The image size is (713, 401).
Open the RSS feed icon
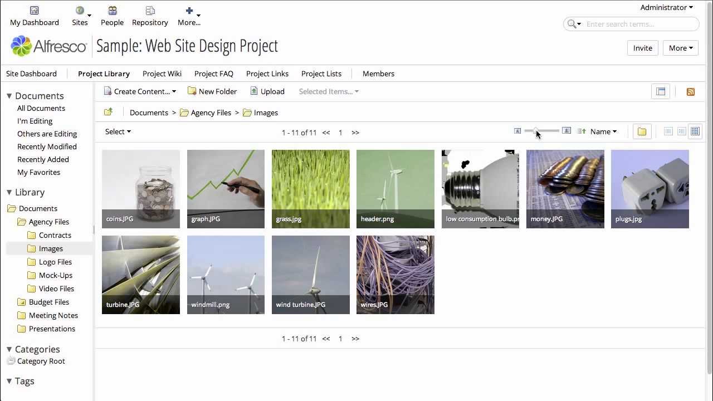point(691,92)
